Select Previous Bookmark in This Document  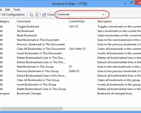pos(41,44)
